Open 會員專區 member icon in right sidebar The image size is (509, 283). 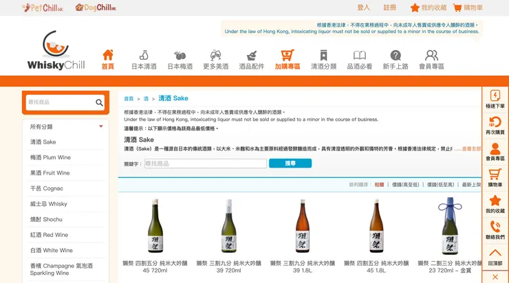[495, 149]
